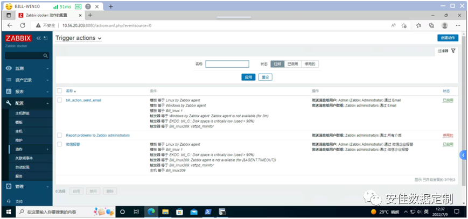
Task: Show hidden system tray icons caret
Action: [406, 212]
